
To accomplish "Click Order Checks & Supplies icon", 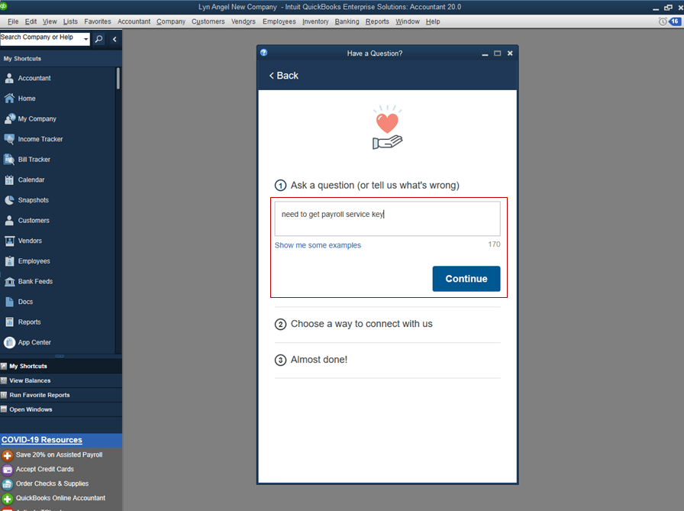I will pos(8,484).
